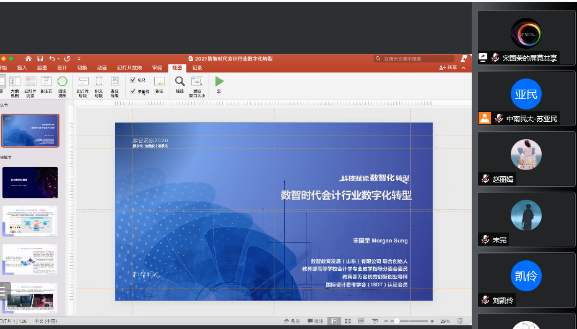This screenshot has width=577, height=329.
Task: Click the Share (共享) button
Action: (x=448, y=67)
